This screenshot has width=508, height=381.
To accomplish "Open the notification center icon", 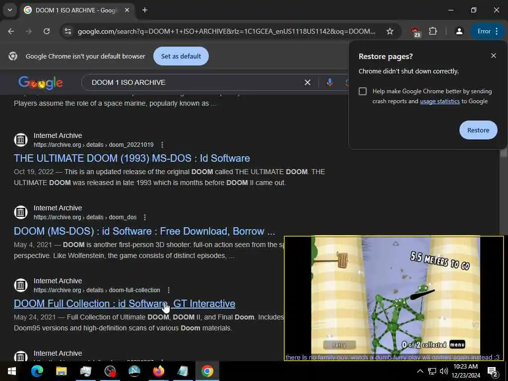I will pos(493,371).
